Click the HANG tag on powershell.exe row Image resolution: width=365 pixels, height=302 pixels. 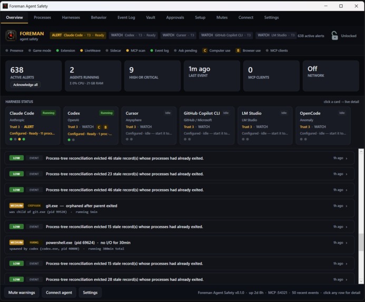pos(34,242)
